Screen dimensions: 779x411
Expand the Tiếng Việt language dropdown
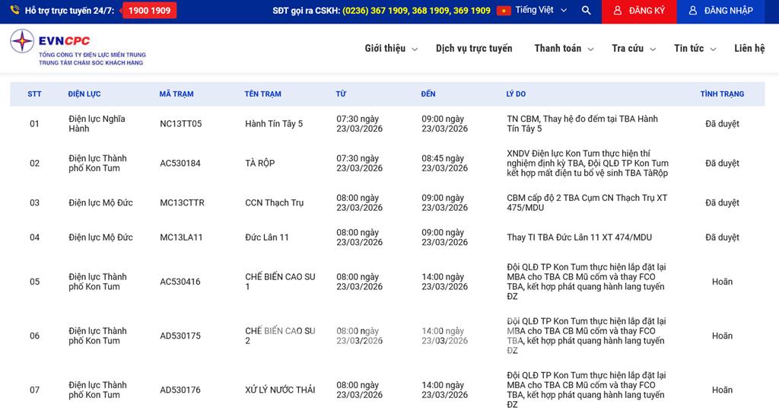pyautogui.click(x=541, y=11)
